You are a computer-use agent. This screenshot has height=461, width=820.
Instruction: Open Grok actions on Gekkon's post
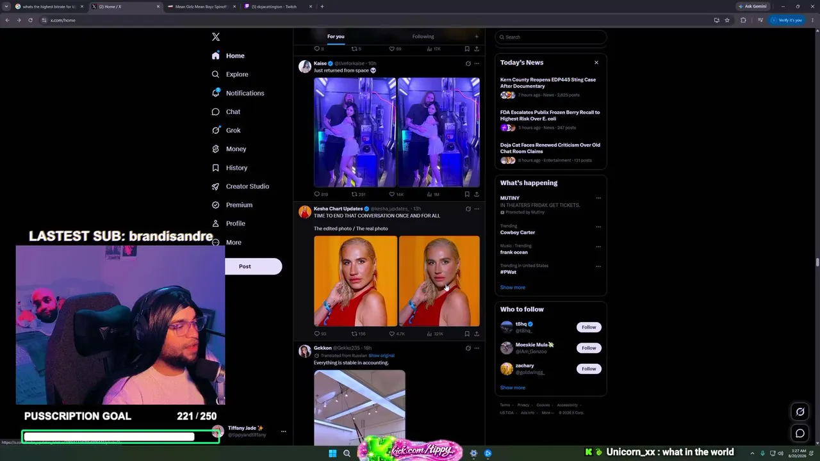(468, 348)
